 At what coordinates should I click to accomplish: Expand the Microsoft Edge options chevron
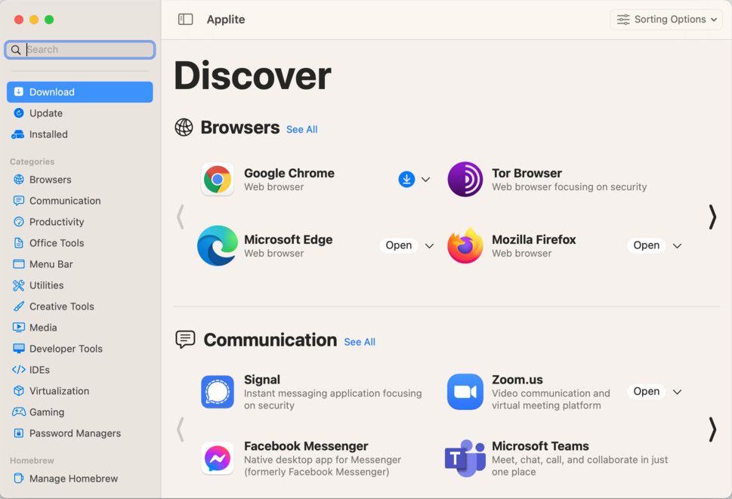click(x=430, y=246)
